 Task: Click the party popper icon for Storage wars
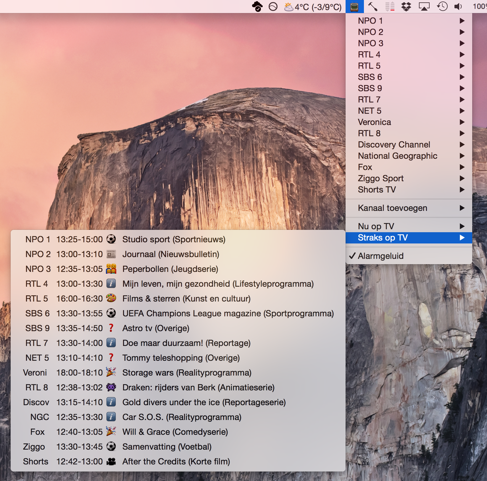pyautogui.click(x=111, y=372)
